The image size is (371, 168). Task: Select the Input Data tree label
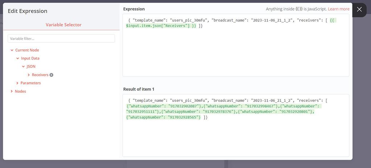point(30,58)
